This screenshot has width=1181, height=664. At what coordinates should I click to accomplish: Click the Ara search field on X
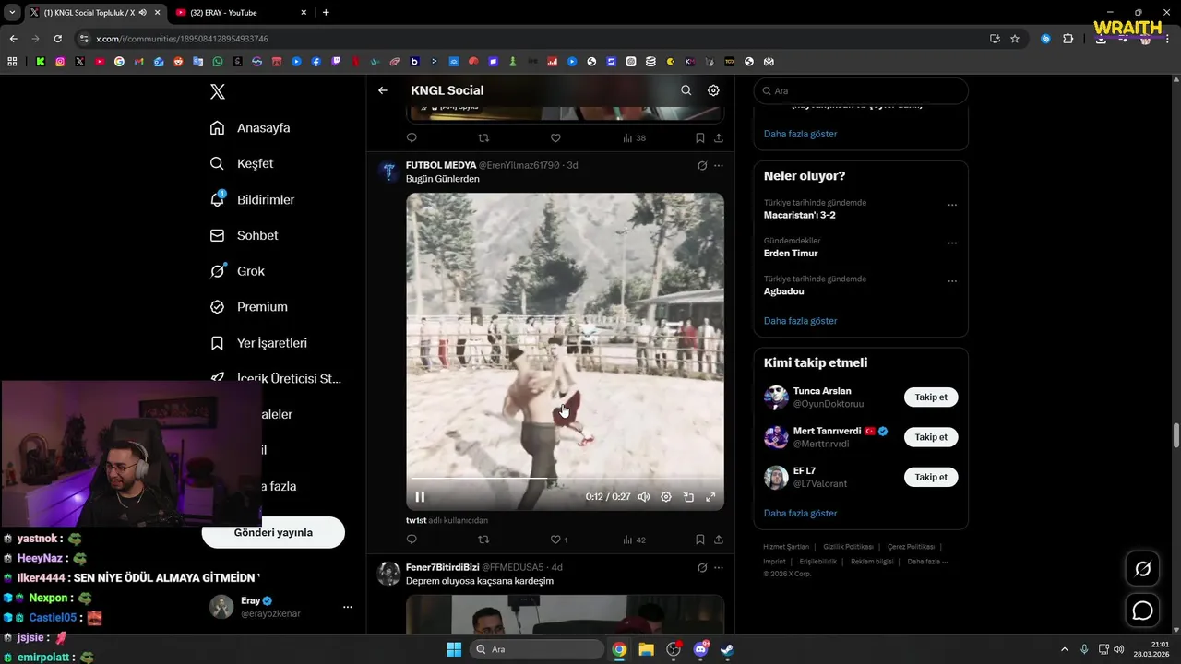point(861,91)
